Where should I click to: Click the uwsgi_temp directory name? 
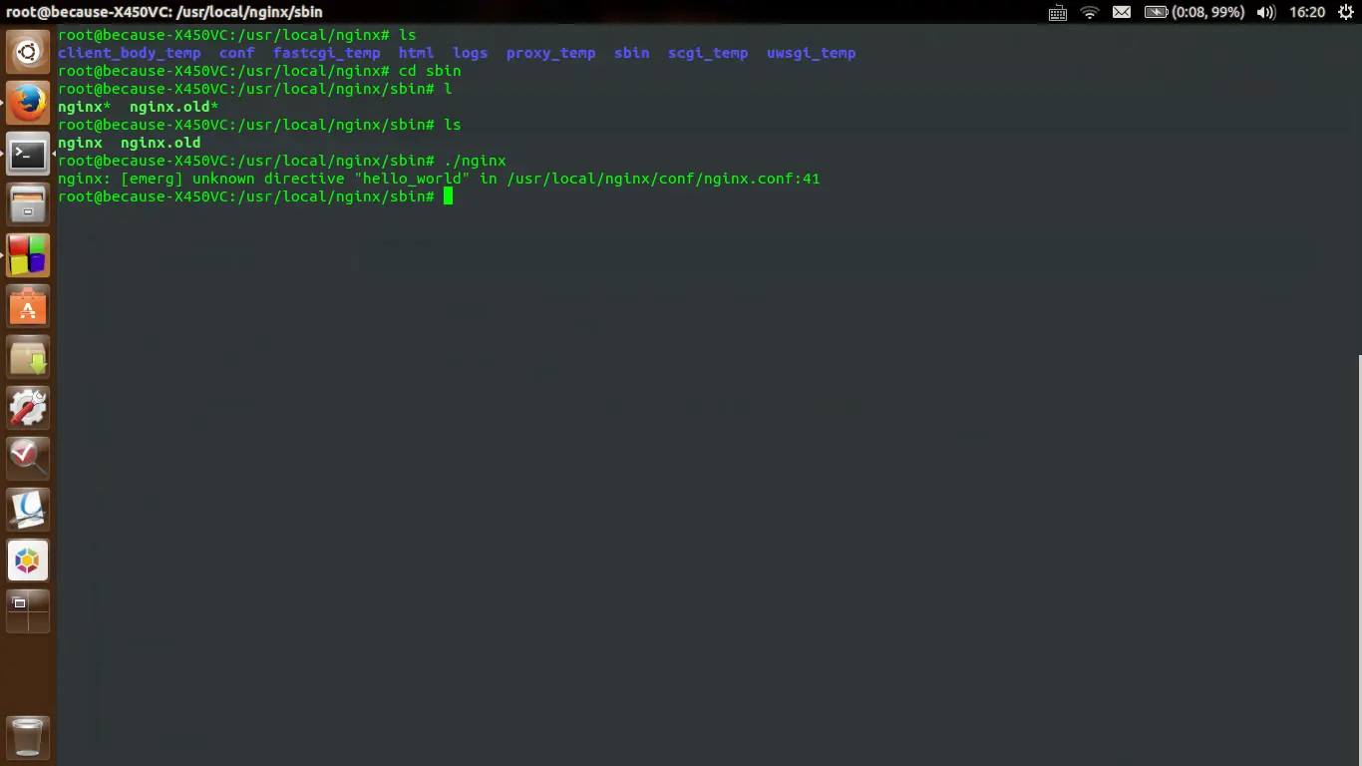(x=812, y=53)
